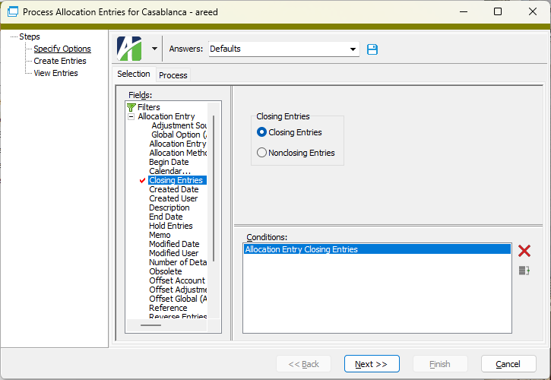Switch to the Selection tab

pos(134,74)
